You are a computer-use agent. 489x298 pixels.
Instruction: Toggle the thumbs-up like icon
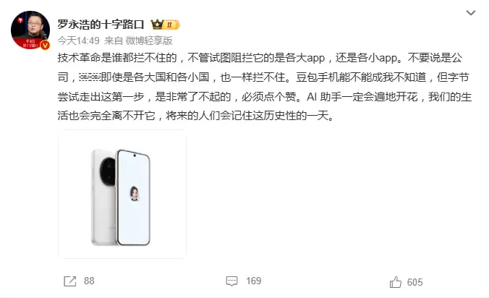[x=396, y=282]
